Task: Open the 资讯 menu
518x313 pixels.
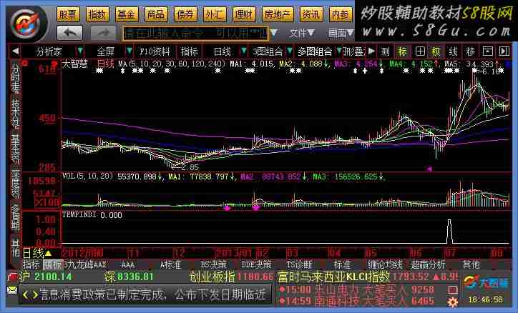Action: click(311, 14)
